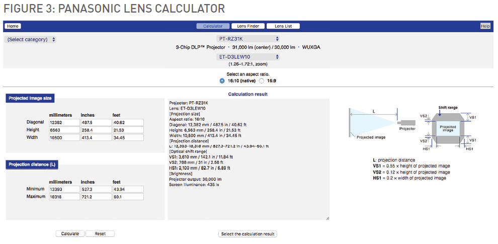
Task: Open the Select category dropdown
Action: click(31, 40)
